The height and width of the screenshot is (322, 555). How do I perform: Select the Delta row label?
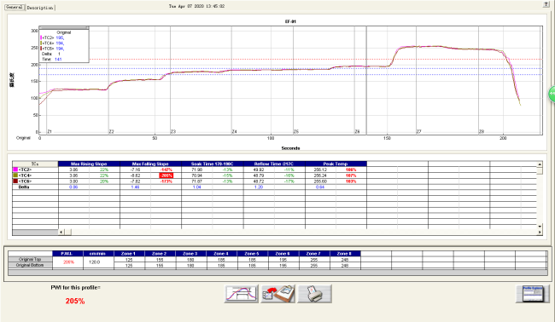tap(24, 187)
